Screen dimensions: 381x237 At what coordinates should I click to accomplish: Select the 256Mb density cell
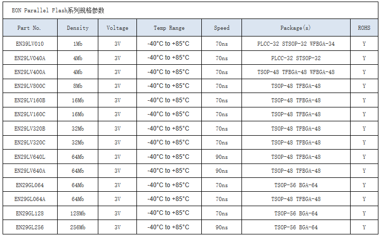pyautogui.click(x=78, y=227)
